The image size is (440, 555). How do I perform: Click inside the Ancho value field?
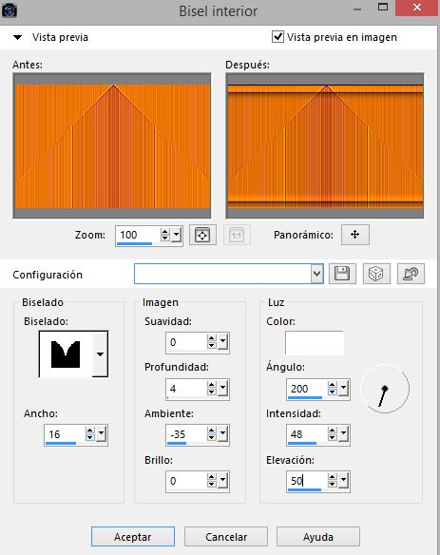65,434
